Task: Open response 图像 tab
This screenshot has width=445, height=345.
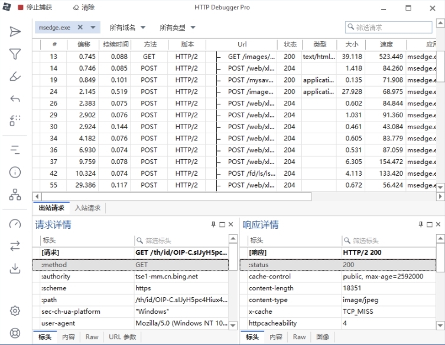Action: tap(323, 337)
